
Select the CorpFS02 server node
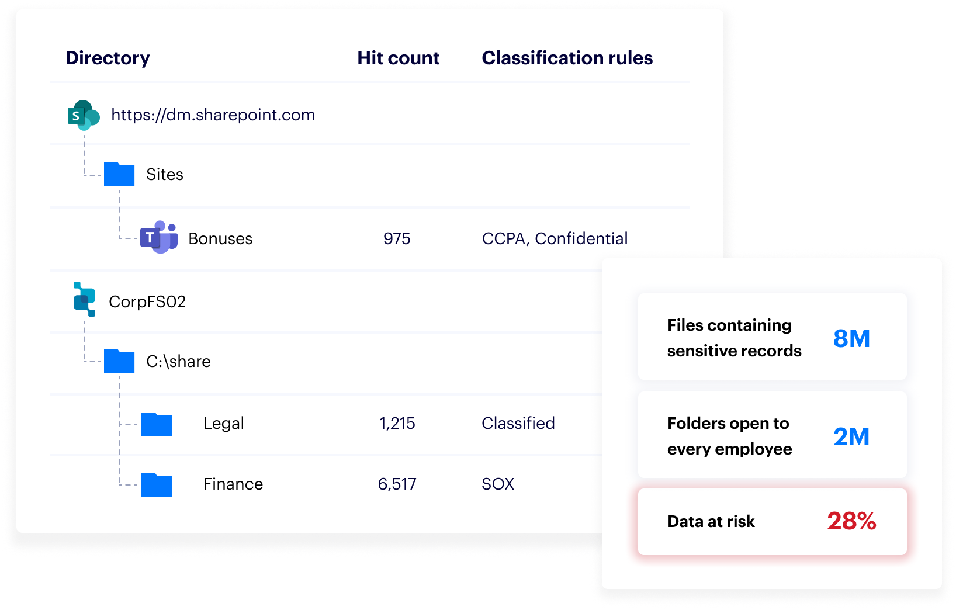(x=147, y=302)
